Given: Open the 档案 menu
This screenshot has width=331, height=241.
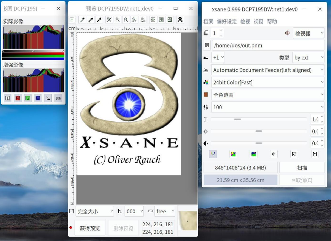Looking at the screenshot, I should point(208,22).
